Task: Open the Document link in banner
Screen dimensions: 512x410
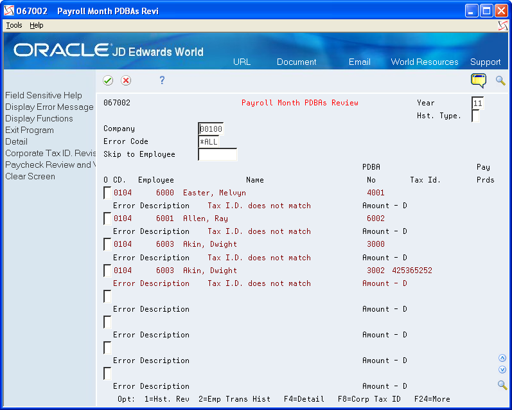Action: click(x=297, y=62)
